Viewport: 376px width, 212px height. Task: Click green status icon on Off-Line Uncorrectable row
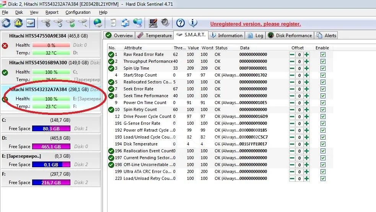pyautogui.click(x=111, y=165)
